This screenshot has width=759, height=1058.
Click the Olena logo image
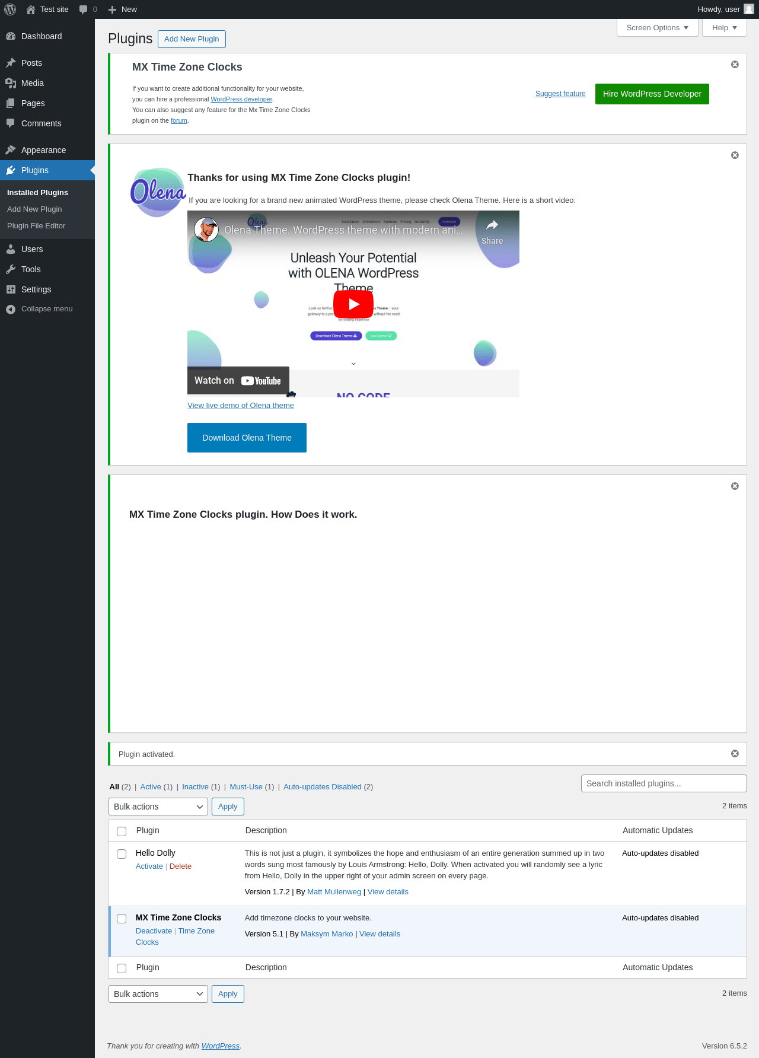158,192
